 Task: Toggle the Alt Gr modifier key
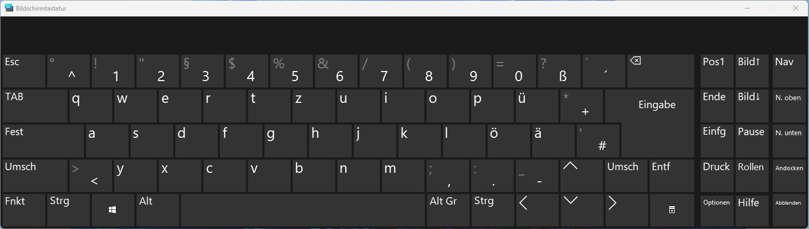point(448,210)
